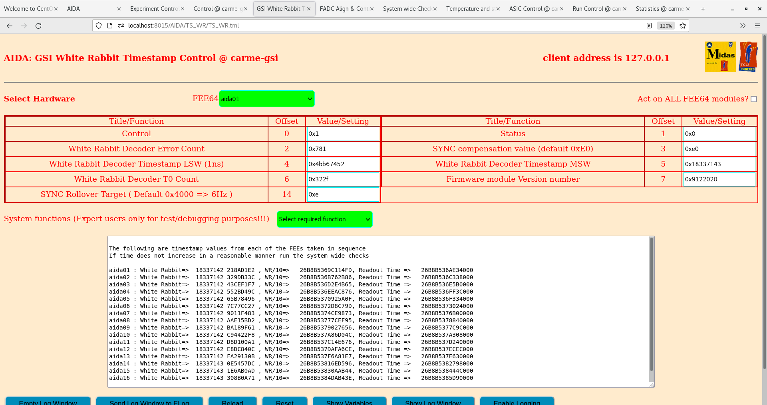Open the Select required function dropdown

point(324,219)
